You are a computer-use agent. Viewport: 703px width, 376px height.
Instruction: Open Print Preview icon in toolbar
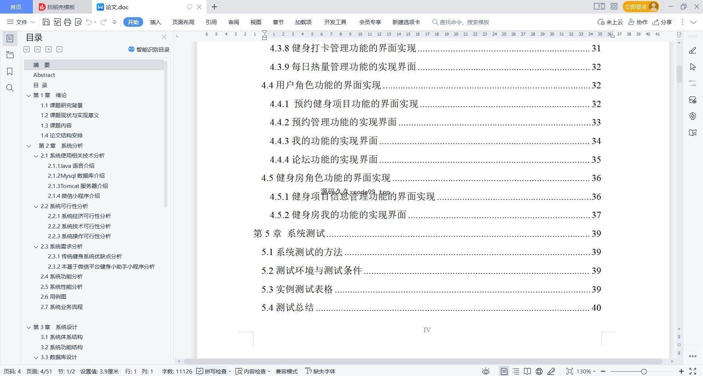78,22
